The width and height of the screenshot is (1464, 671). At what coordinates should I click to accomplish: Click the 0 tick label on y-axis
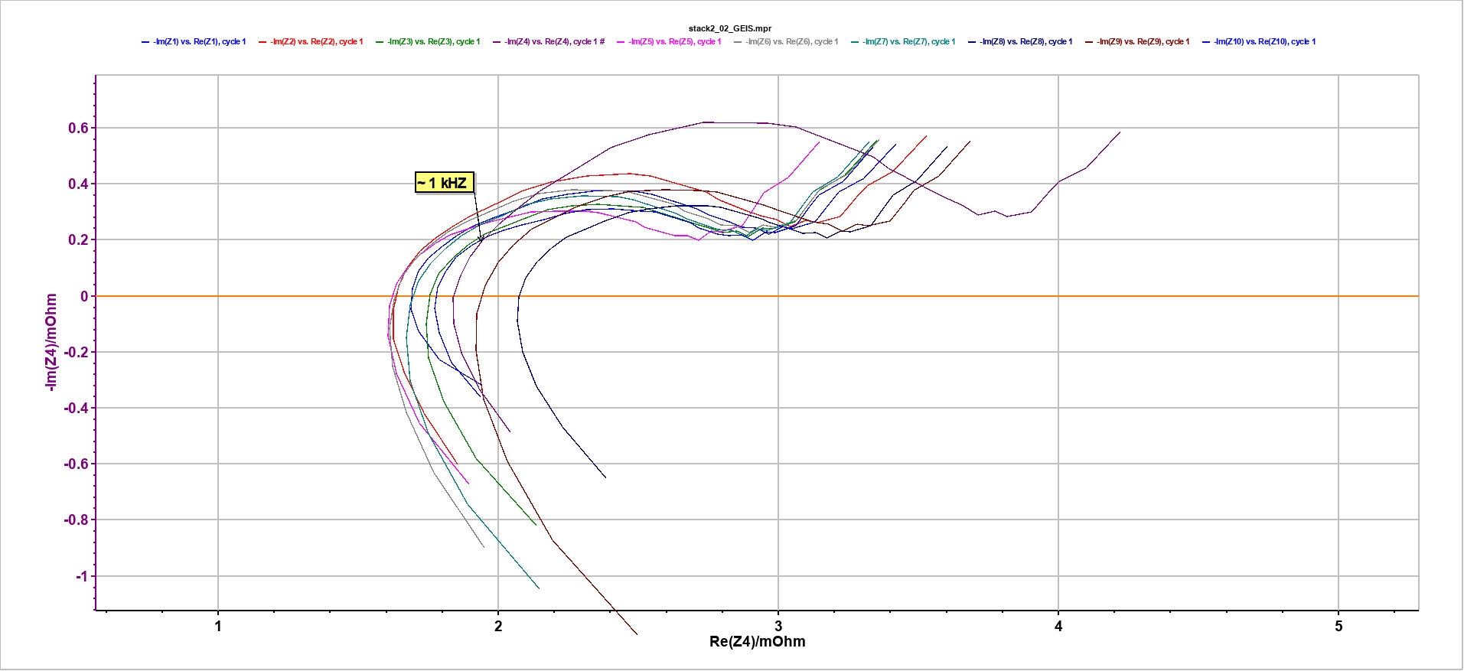84,297
